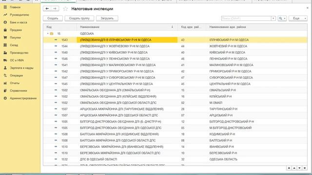Click М.БІЛГОРОД-ДНІСТРОВСЬКИЙ district cell

tap(231, 128)
